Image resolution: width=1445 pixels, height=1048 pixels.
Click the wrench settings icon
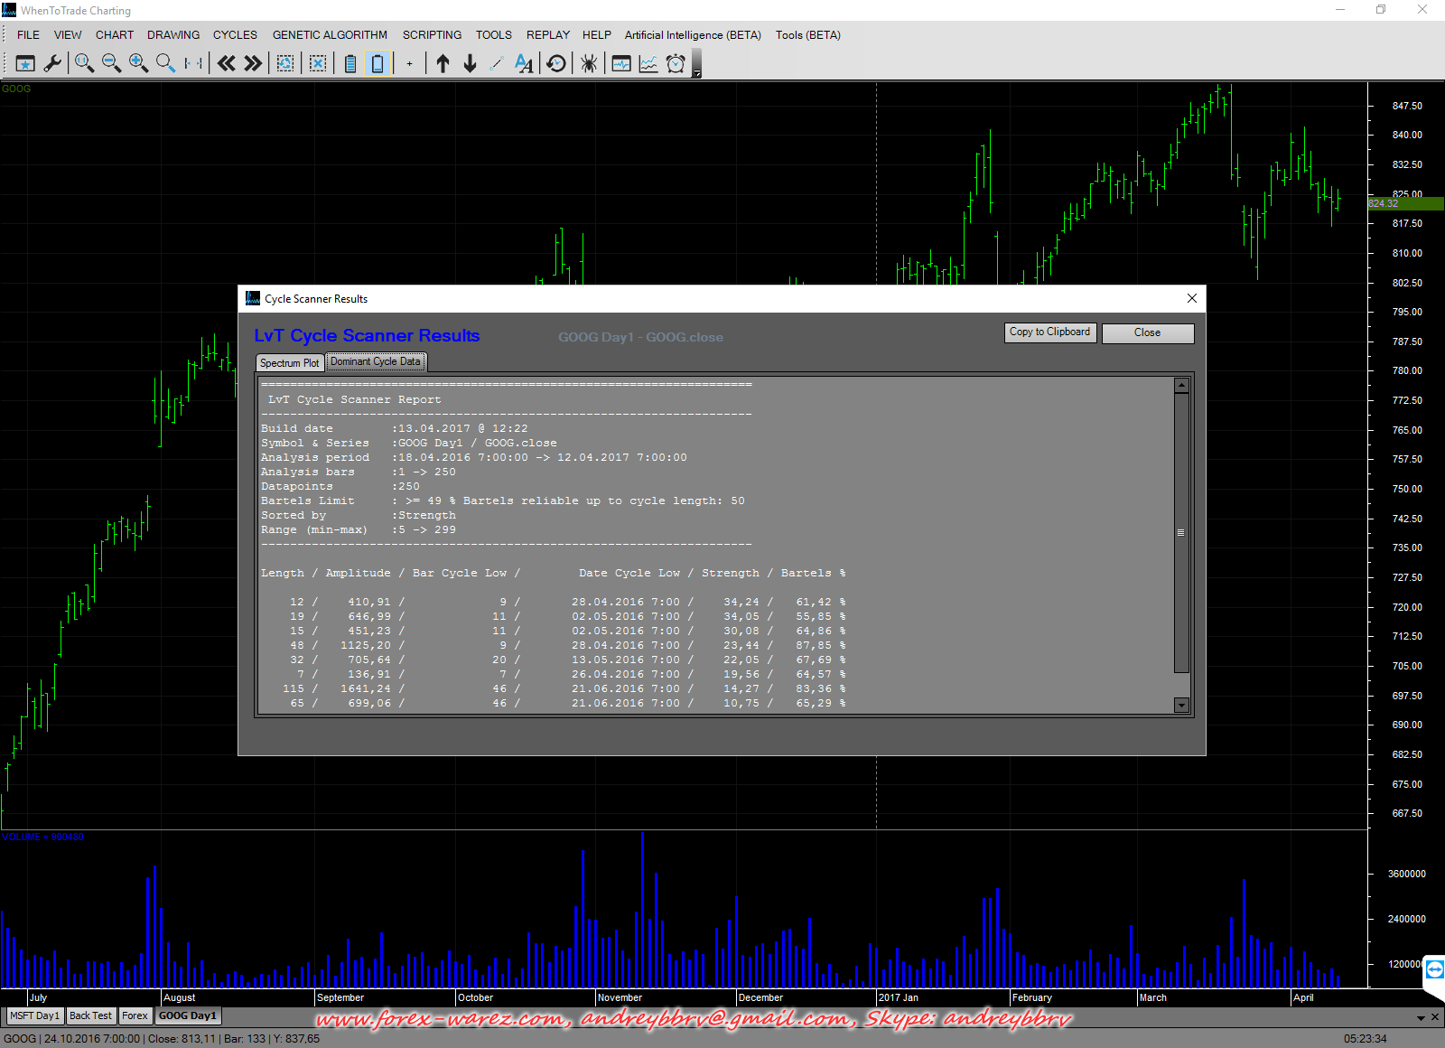tap(52, 63)
